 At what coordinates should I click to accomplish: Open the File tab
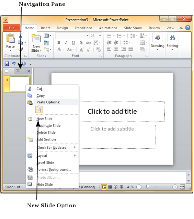pos(11,28)
